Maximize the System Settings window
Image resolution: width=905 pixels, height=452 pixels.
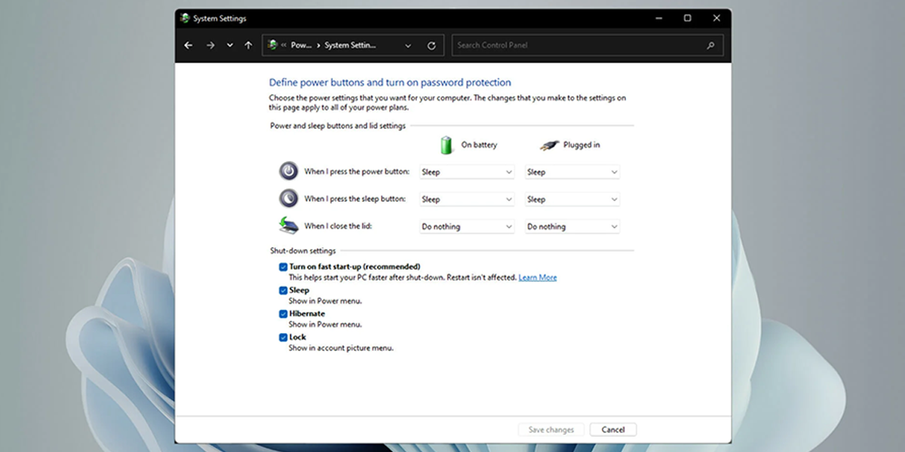(687, 18)
